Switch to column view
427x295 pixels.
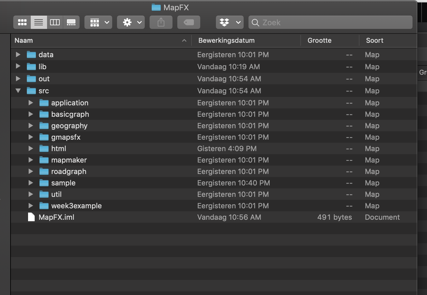[x=55, y=22]
